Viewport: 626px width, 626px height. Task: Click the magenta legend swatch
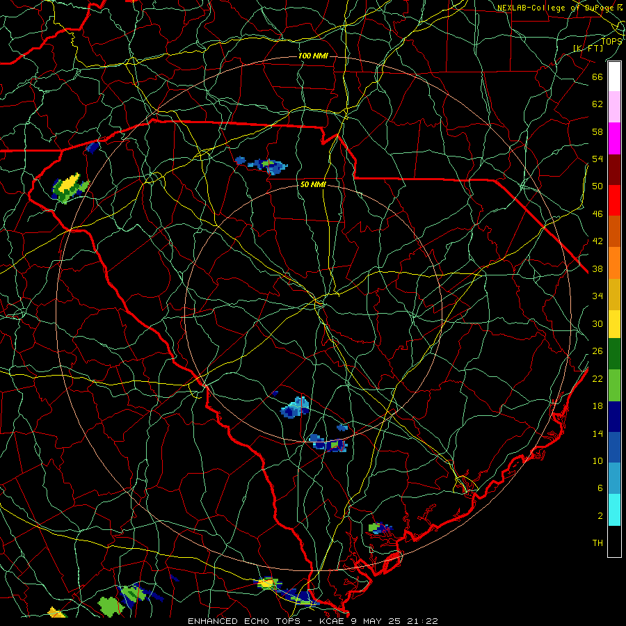[614, 138]
